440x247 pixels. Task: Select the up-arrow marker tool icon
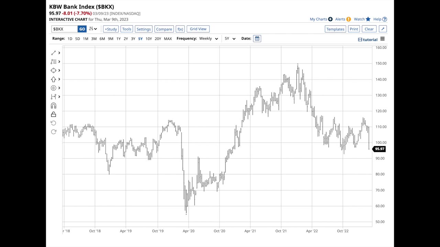pyautogui.click(x=53, y=79)
